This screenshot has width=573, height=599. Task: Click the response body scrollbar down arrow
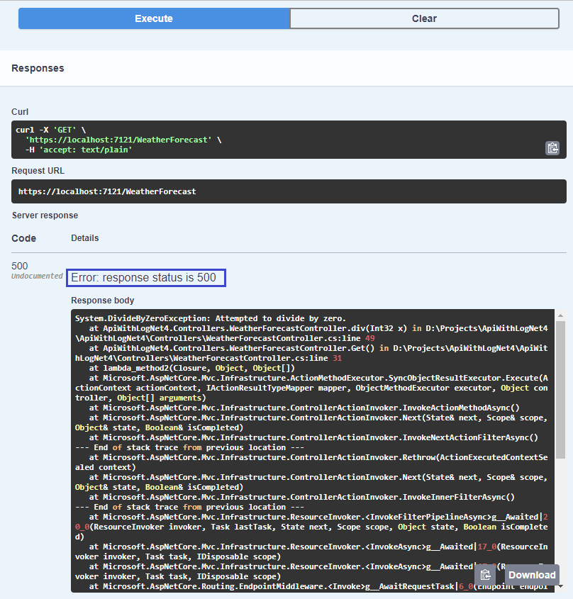(560, 586)
